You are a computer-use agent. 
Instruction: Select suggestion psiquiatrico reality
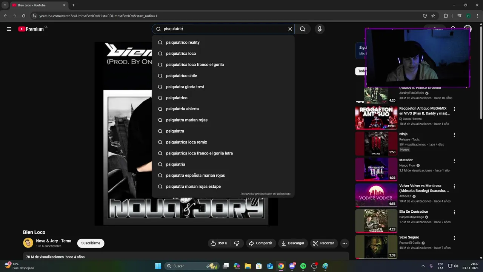(x=223, y=42)
